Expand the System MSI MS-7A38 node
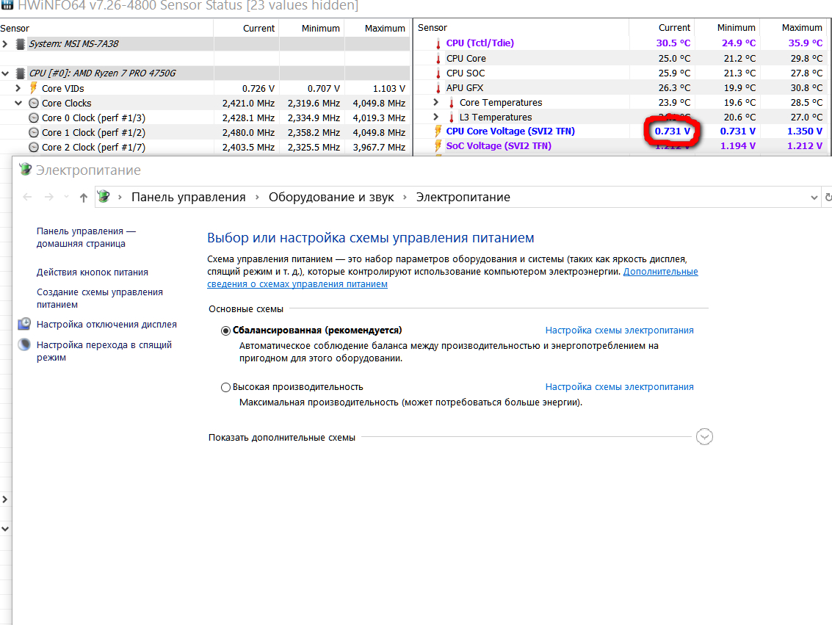 click(5, 44)
